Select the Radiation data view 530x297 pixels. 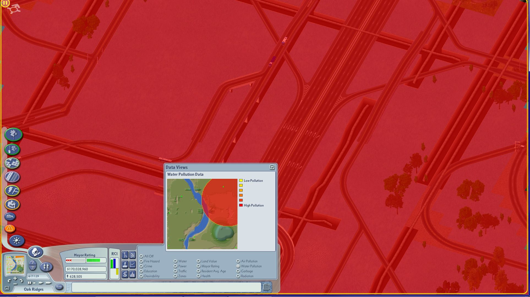coord(245,276)
